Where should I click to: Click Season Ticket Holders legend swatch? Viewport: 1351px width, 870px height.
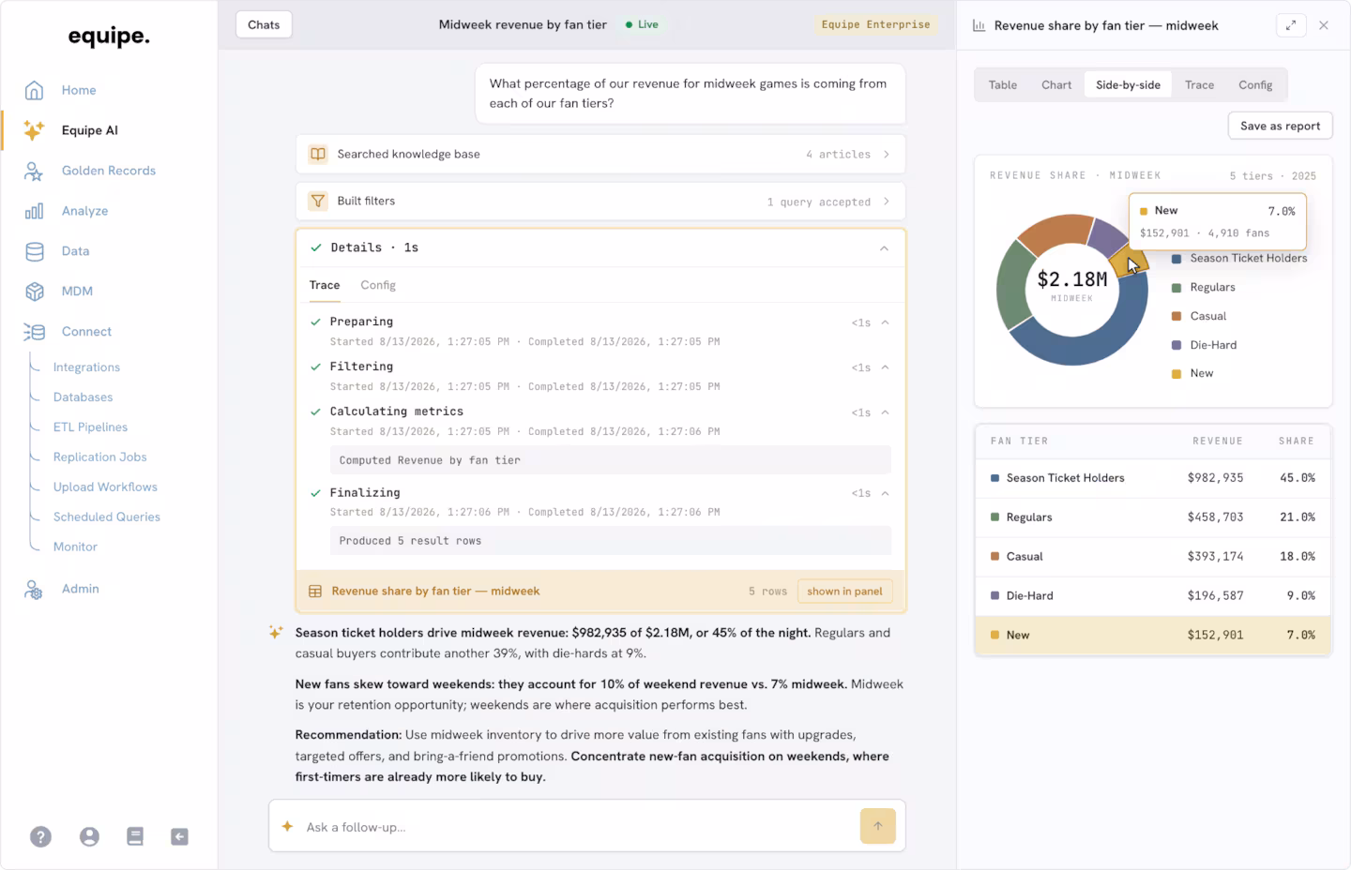[x=1176, y=259]
